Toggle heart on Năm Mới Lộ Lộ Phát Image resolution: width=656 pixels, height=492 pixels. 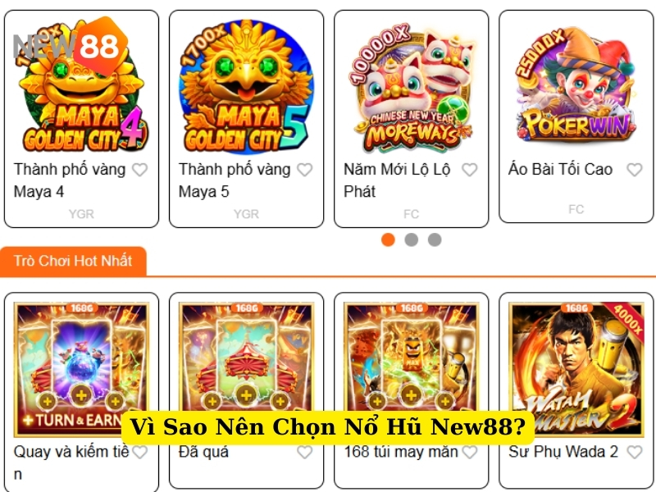pos(469,170)
